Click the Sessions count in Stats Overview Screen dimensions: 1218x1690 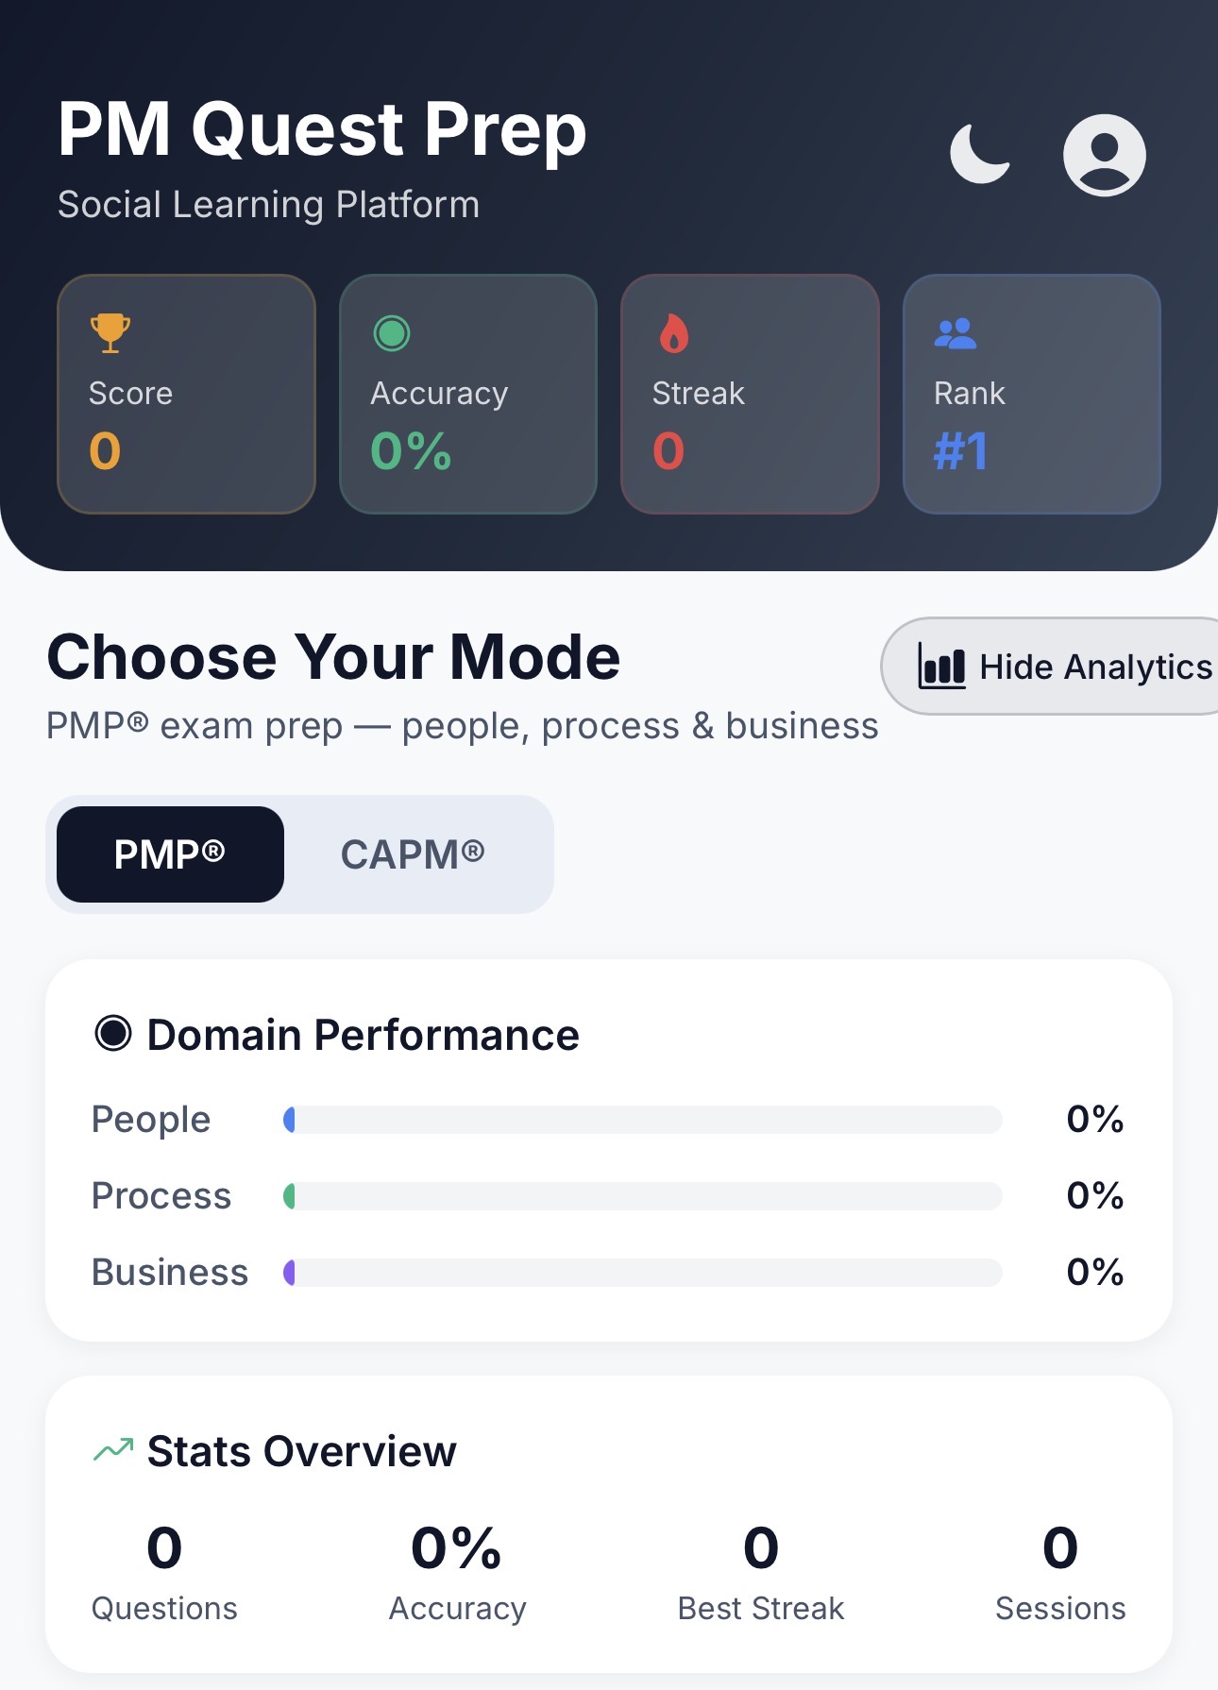[x=1059, y=1548]
